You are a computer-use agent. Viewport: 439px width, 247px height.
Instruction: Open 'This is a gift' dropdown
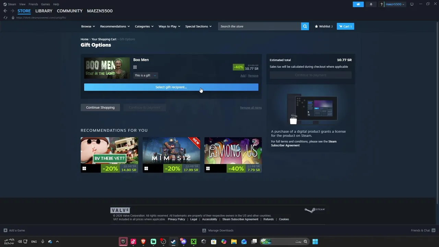pyautogui.click(x=145, y=75)
